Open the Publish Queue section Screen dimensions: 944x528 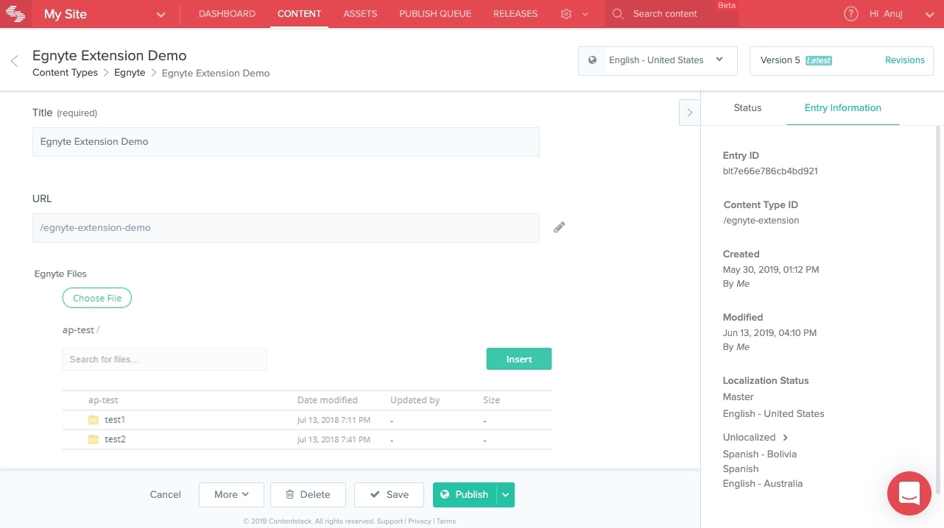(435, 14)
